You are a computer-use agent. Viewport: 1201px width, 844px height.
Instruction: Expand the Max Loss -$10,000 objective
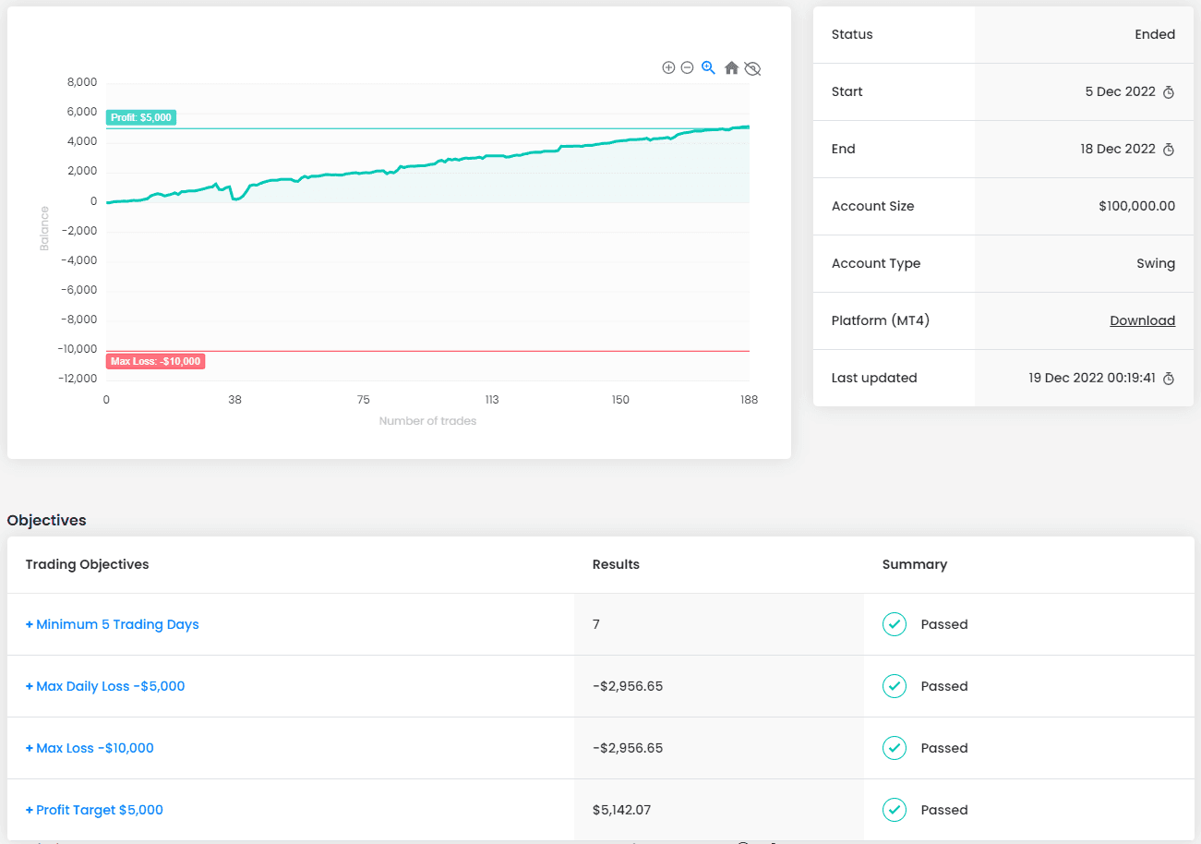click(90, 748)
